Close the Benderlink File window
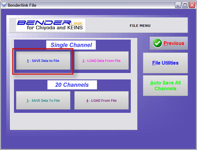The image size is (197, 150). tap(192, 5)
